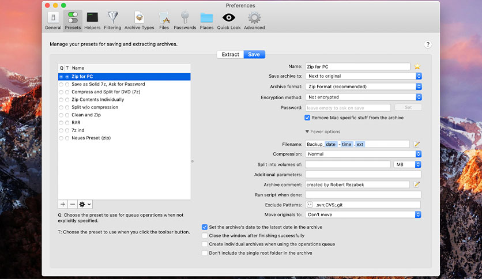Toggle Remove Mac specific stuff checkbox

point(307,118)
